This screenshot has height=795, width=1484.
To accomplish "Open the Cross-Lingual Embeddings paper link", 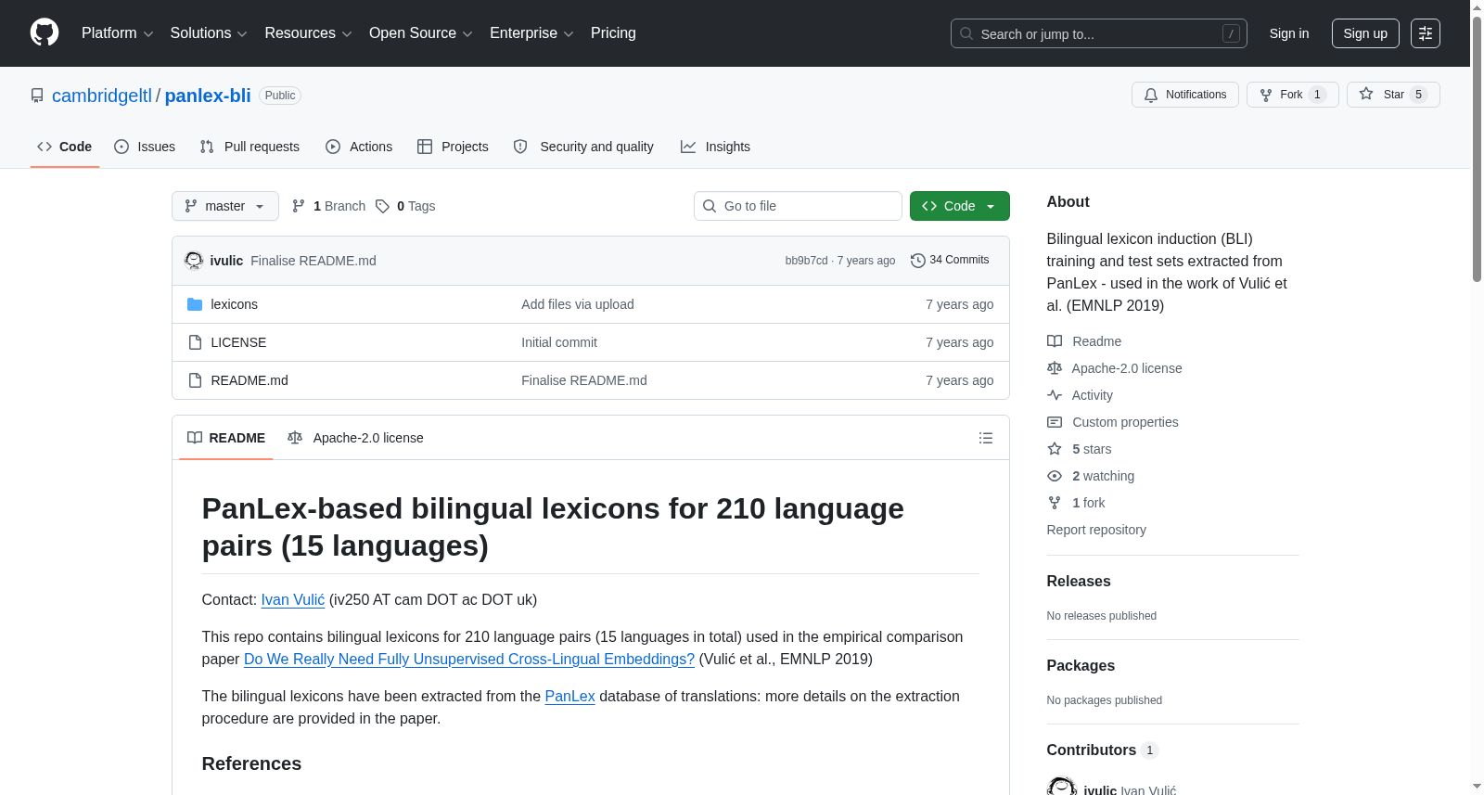I will 469,660.
